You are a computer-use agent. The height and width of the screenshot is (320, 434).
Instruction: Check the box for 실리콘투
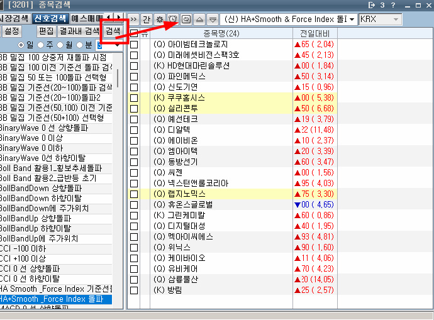(134, 109)
